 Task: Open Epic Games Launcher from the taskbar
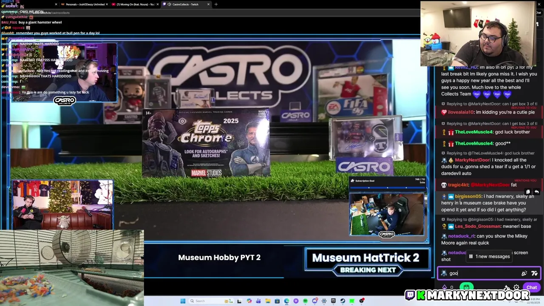[x=333, y=301]
